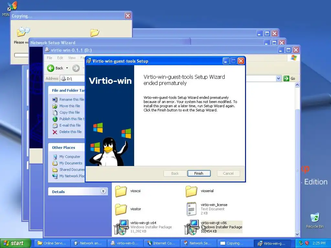This screenshot has height=248, width=331.
Task: Expand the Details panel chevron
Action: [x=103, y=191]
